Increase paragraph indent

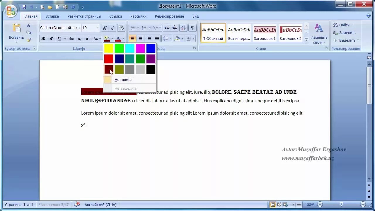coord(175,28)
